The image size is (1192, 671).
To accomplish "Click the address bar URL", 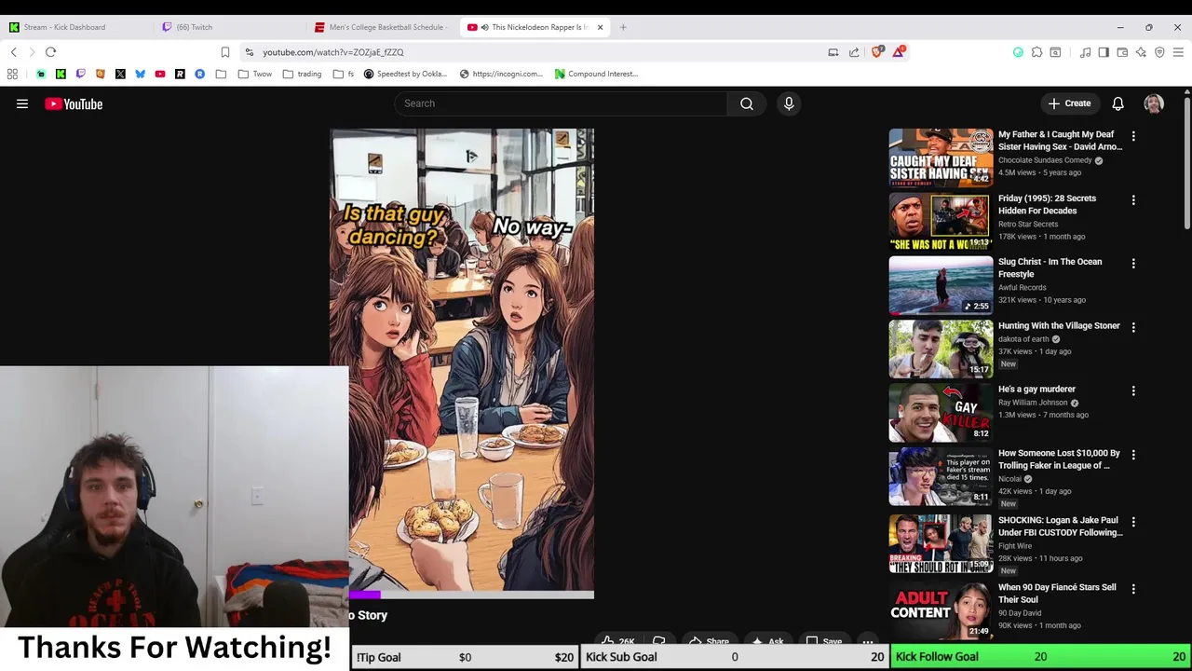I will 333,52.
